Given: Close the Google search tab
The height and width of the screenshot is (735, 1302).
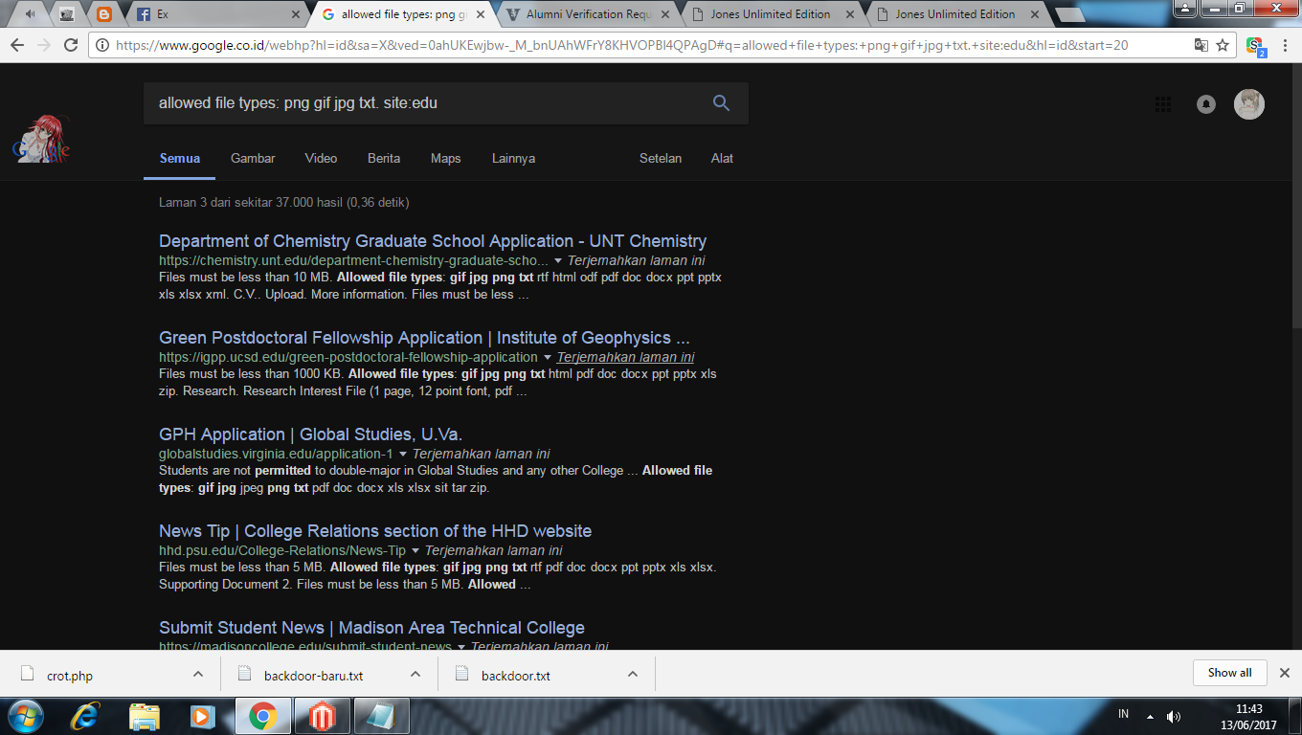Looking at the screenshot, I should 480,14.
